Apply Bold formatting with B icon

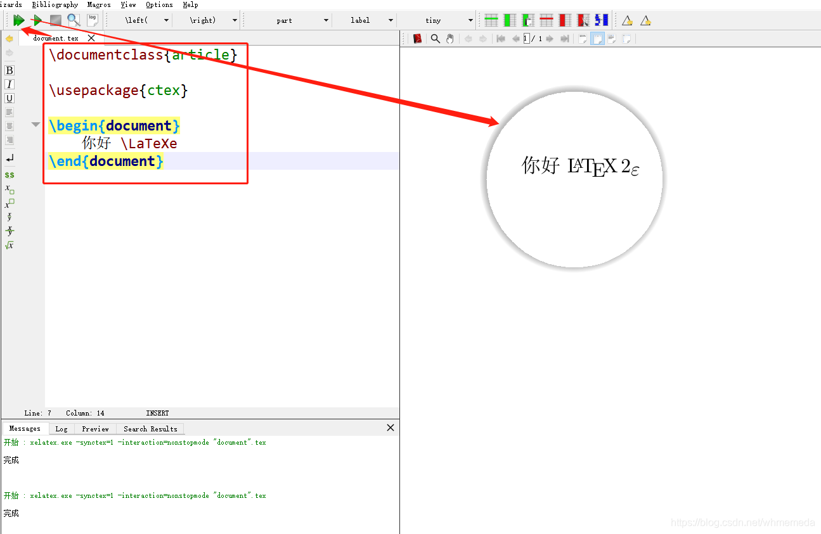pos(10,70)
